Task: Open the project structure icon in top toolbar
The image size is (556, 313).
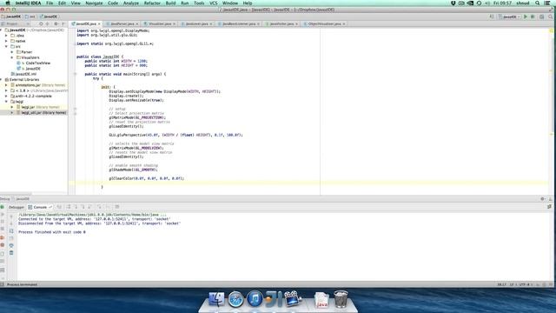Action: point(542,17)
